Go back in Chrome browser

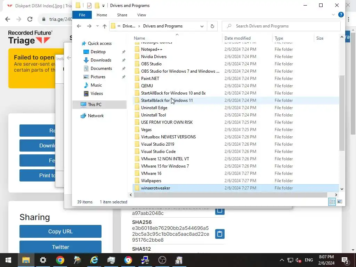click(x=8, y=19)
